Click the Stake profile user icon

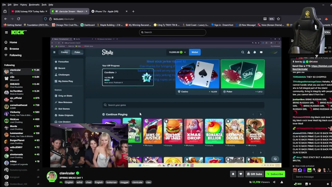(248, 52)
